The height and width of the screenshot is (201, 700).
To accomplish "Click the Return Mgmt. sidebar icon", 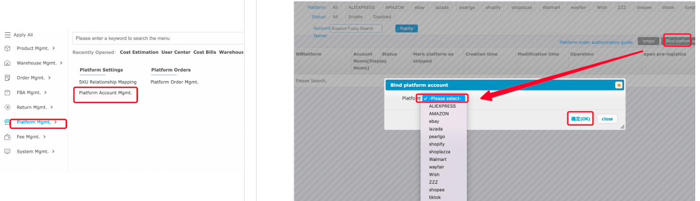I will point(7,107).
